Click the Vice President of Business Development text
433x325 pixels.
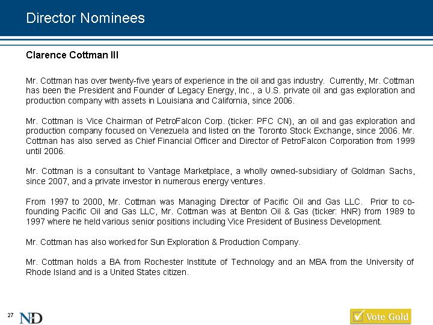point(304,222)
